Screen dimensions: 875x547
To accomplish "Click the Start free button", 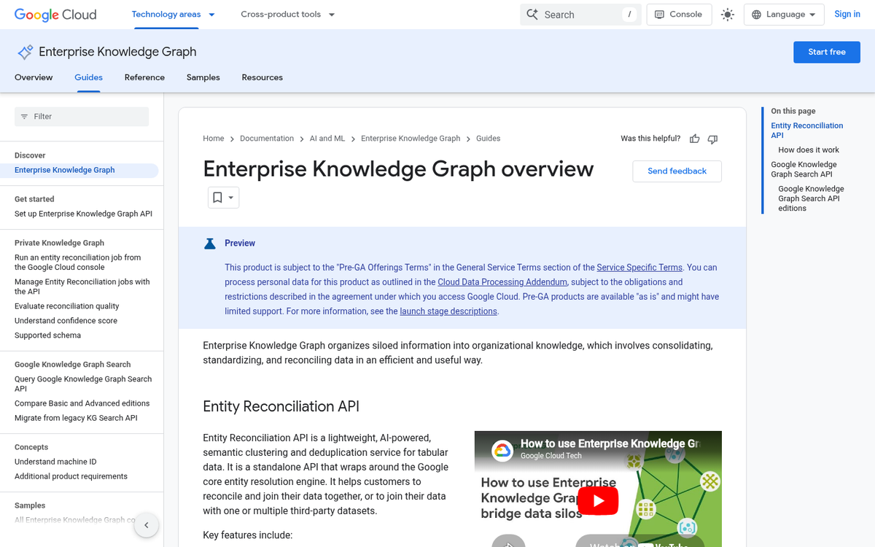I will point(826,52).
